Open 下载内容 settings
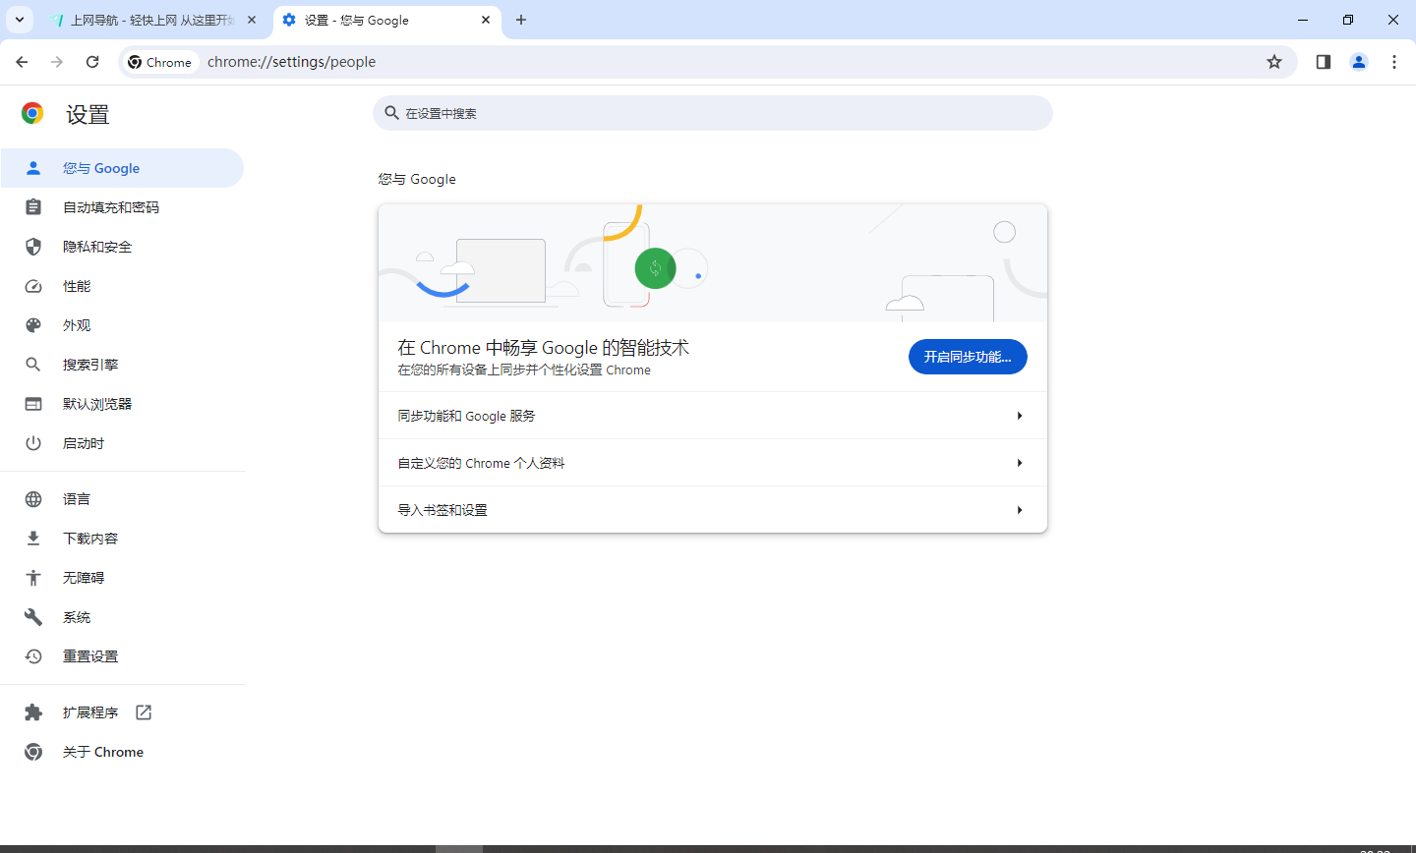1416x853 pixels. [x=122, y=539]
